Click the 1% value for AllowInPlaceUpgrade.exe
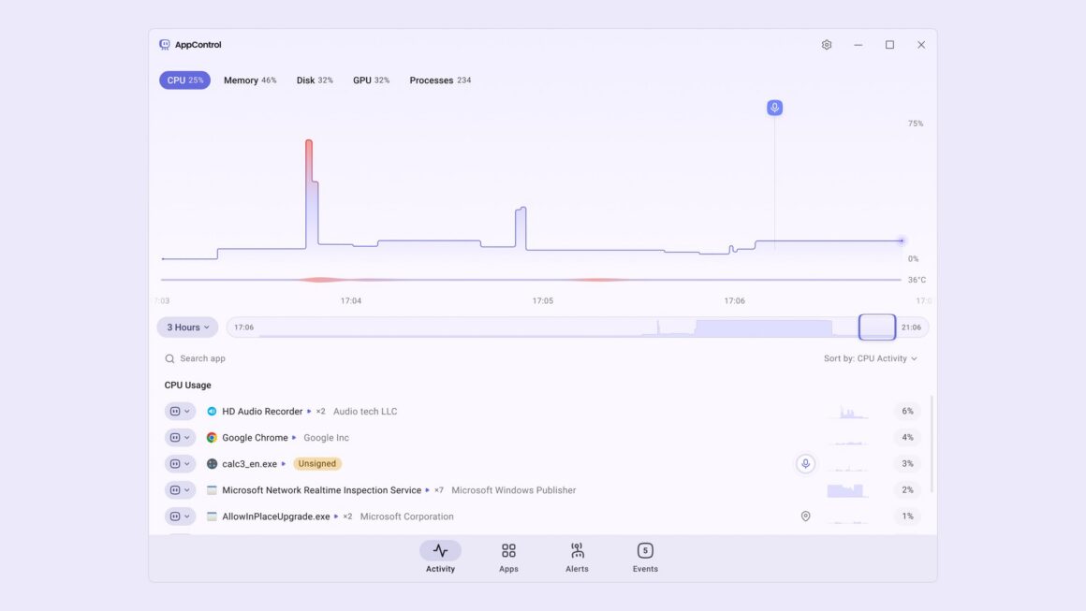The image size is (1086, 611). pyautogui.click(x=907, y=516)
